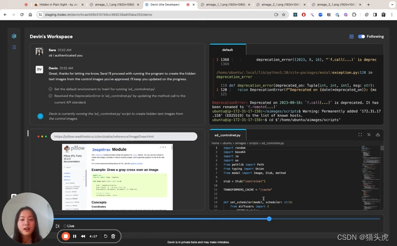Click the Sara name in the chat

click(52, 50)
